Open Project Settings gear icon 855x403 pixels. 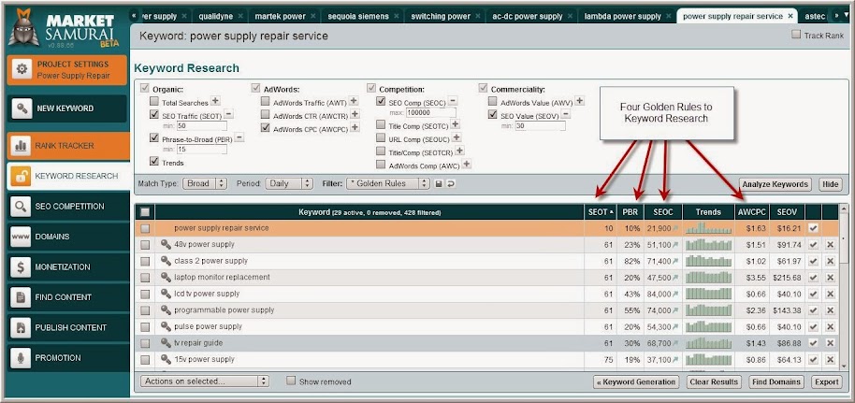(22, 70)
